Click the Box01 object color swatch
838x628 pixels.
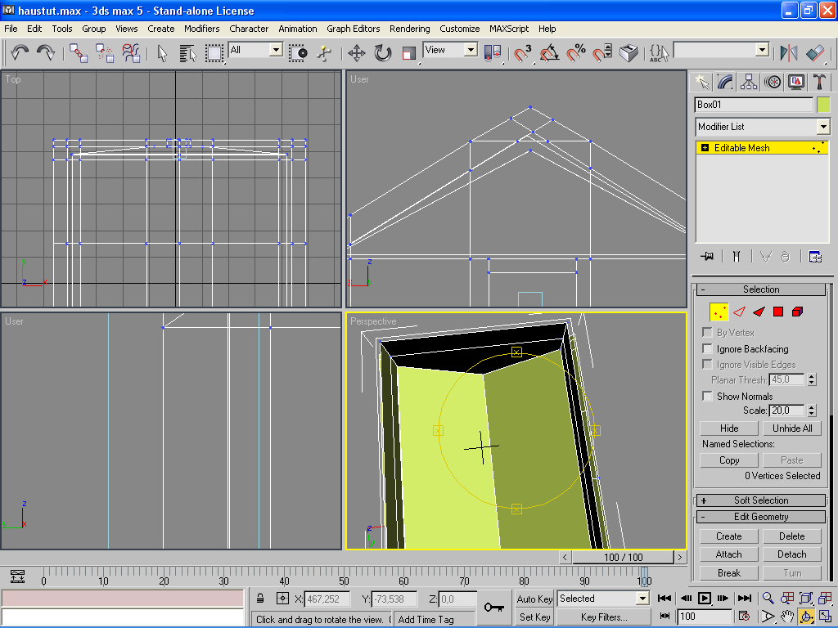click(x=823, y=105)
